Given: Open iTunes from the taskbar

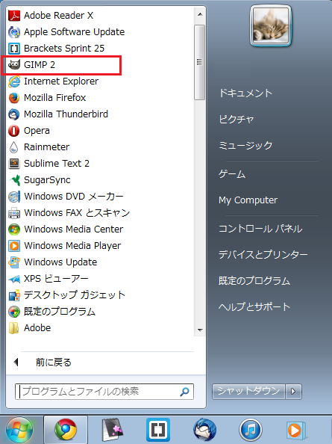Looking at the screenshot, I should tap(251, 430).
